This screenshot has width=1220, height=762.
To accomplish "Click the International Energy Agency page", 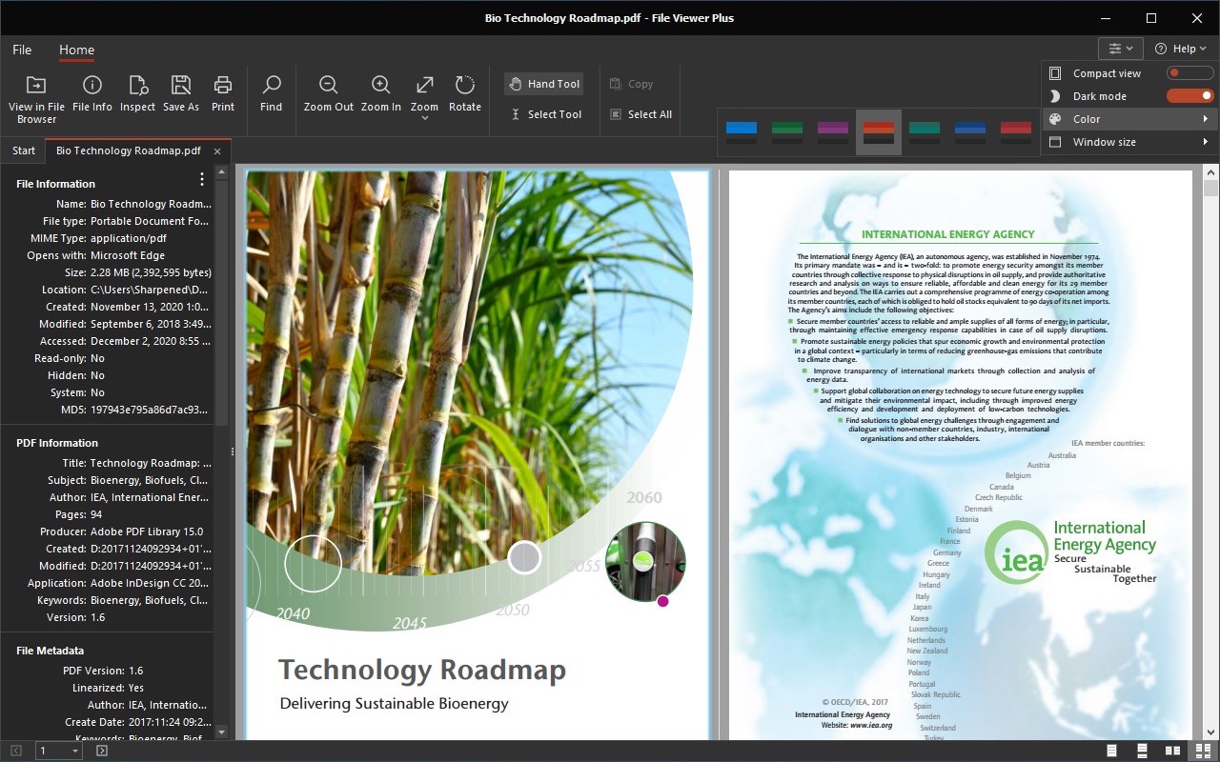I will [960, 454].
